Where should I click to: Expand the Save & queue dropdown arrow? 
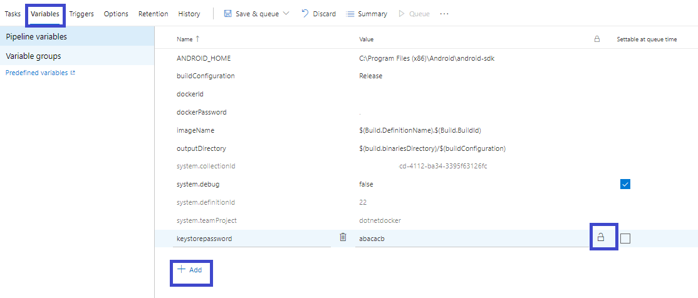pos(286,14)
